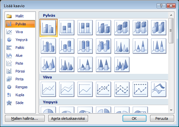Select the 3-D column chart thumbnail

(x=159, y=28)
